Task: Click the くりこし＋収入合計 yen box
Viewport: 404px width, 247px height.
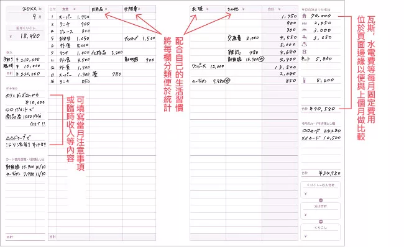Action: click(x=321, y=190)
